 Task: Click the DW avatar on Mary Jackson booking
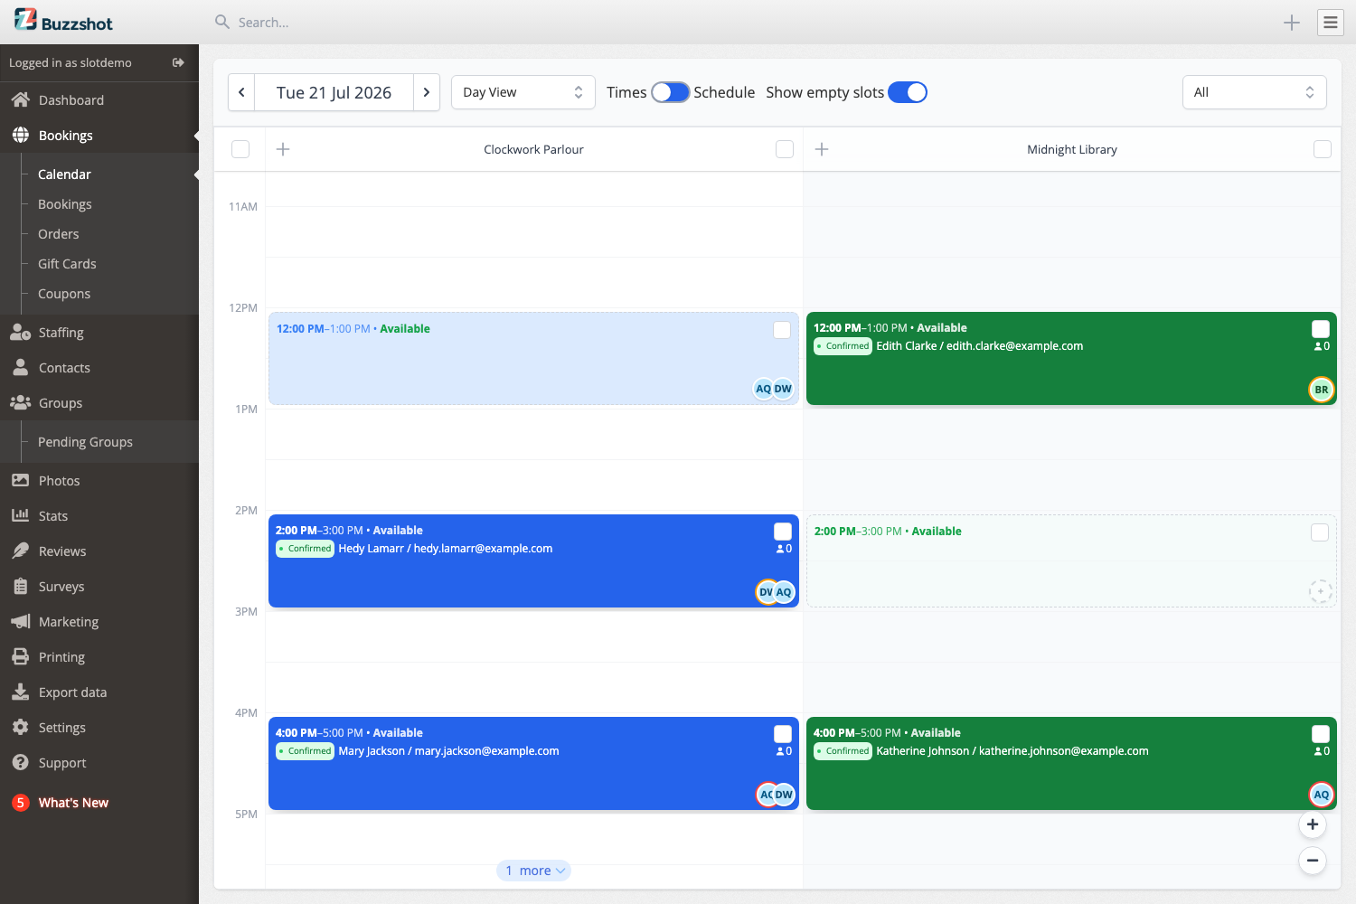(x=784, y=795)
